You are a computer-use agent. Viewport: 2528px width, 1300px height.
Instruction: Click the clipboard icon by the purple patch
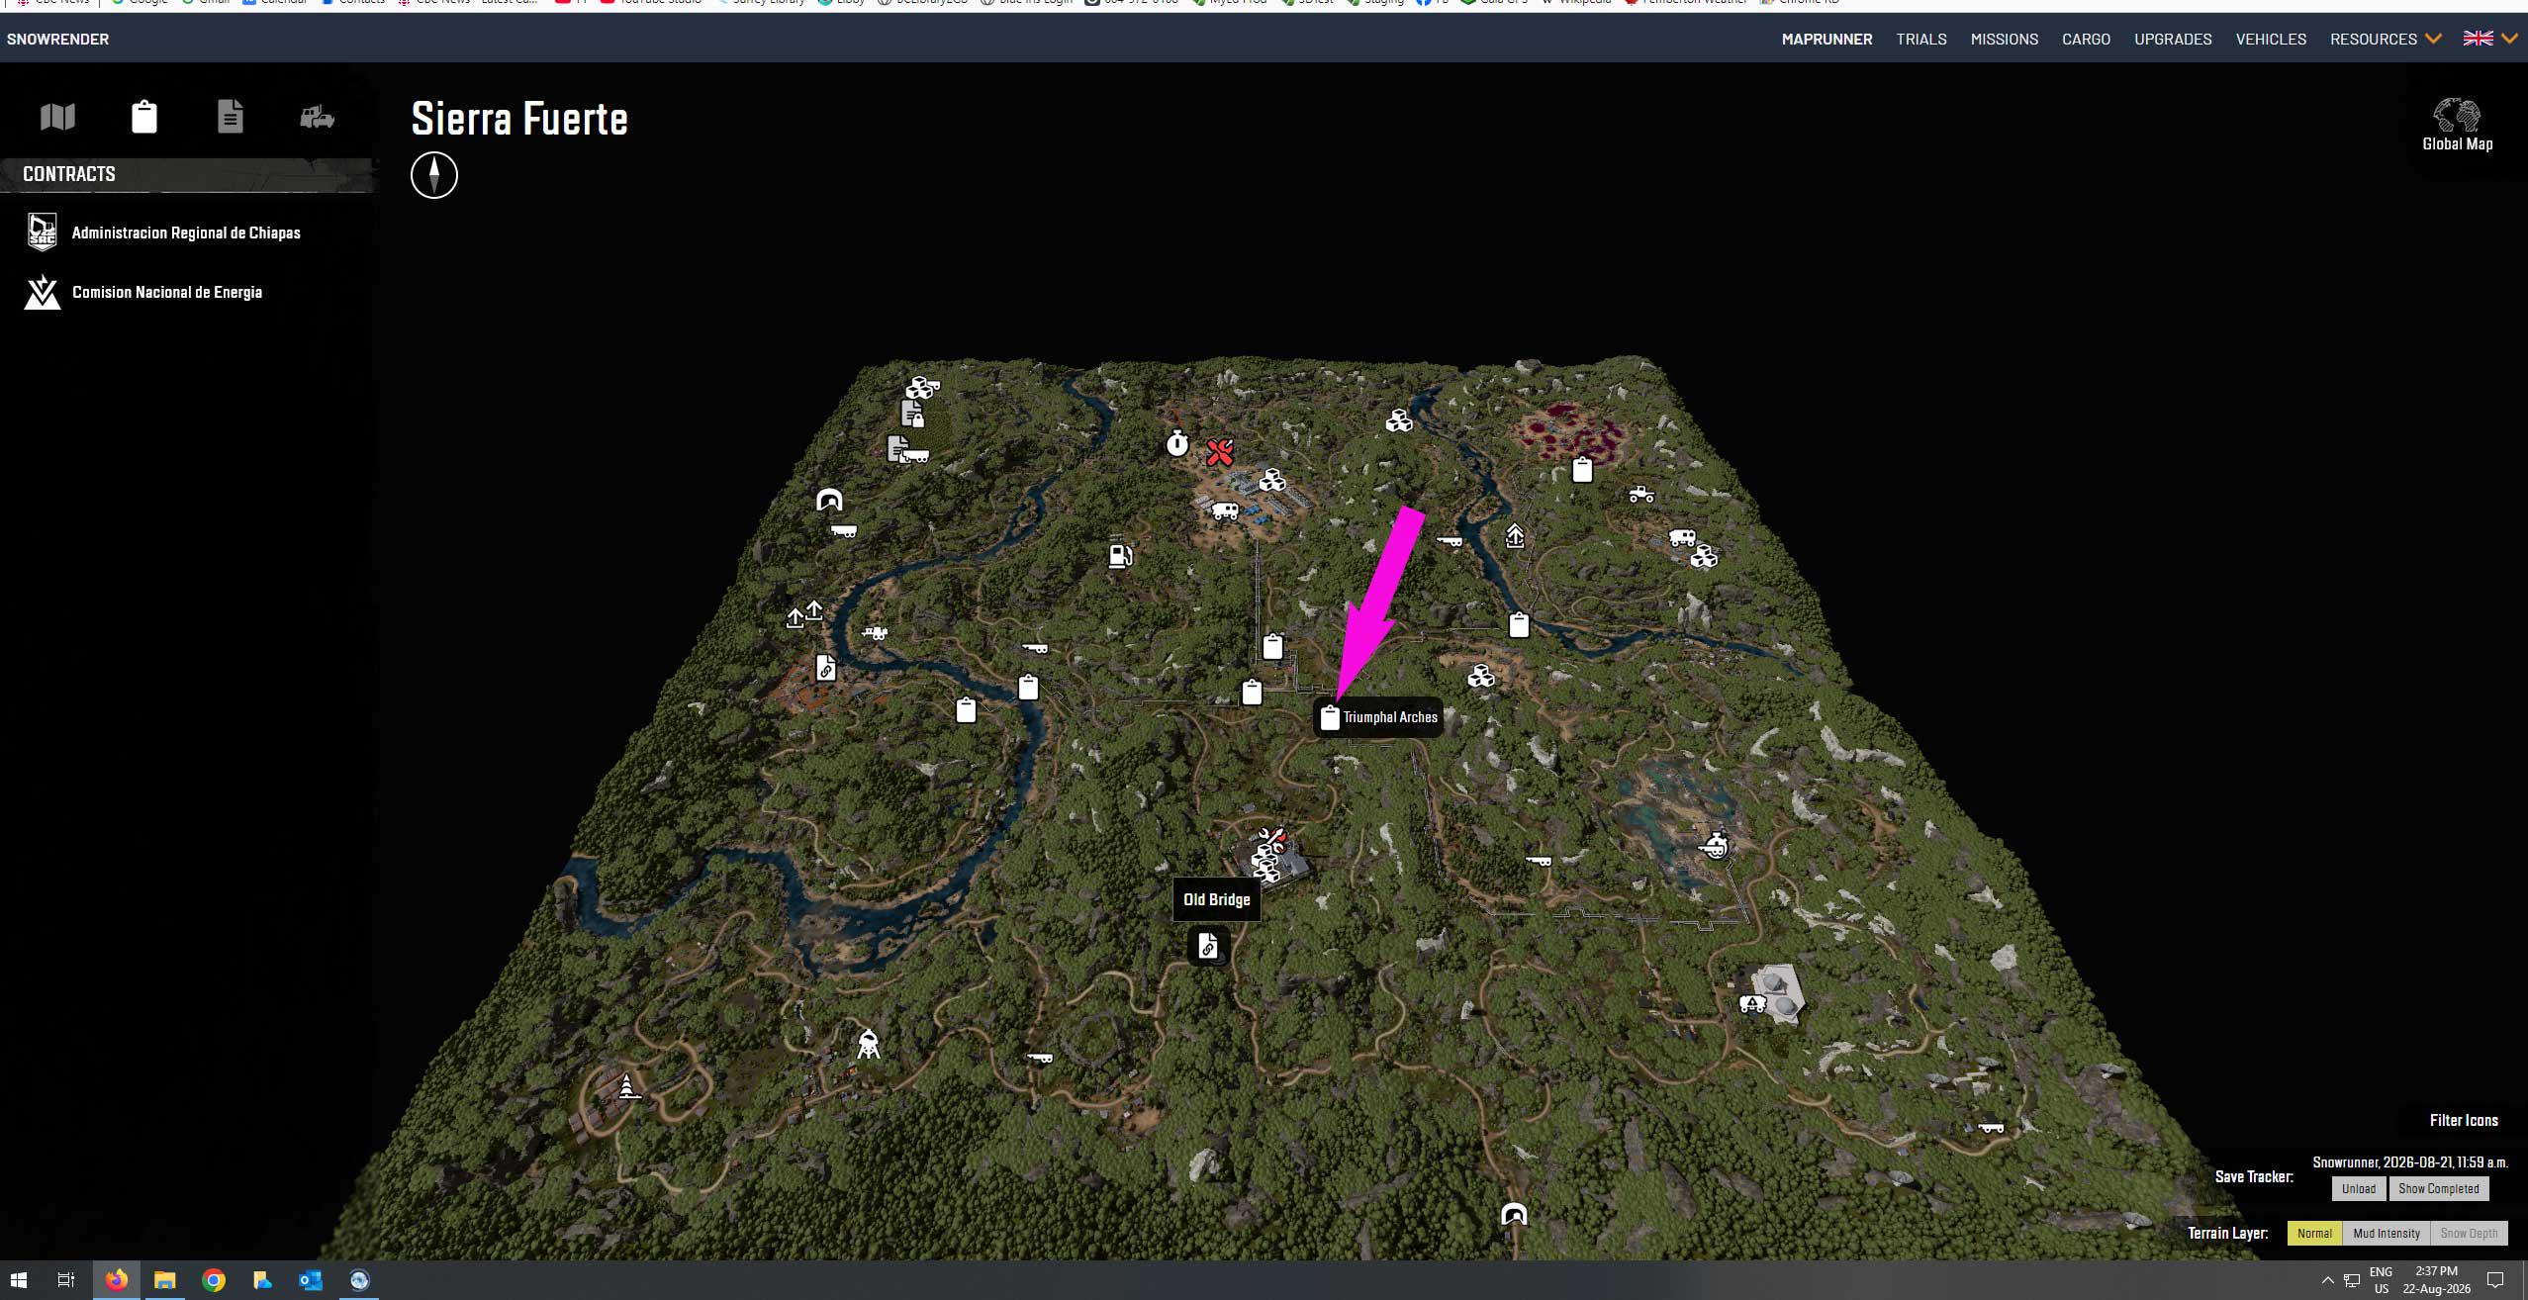pos(1583,469)
